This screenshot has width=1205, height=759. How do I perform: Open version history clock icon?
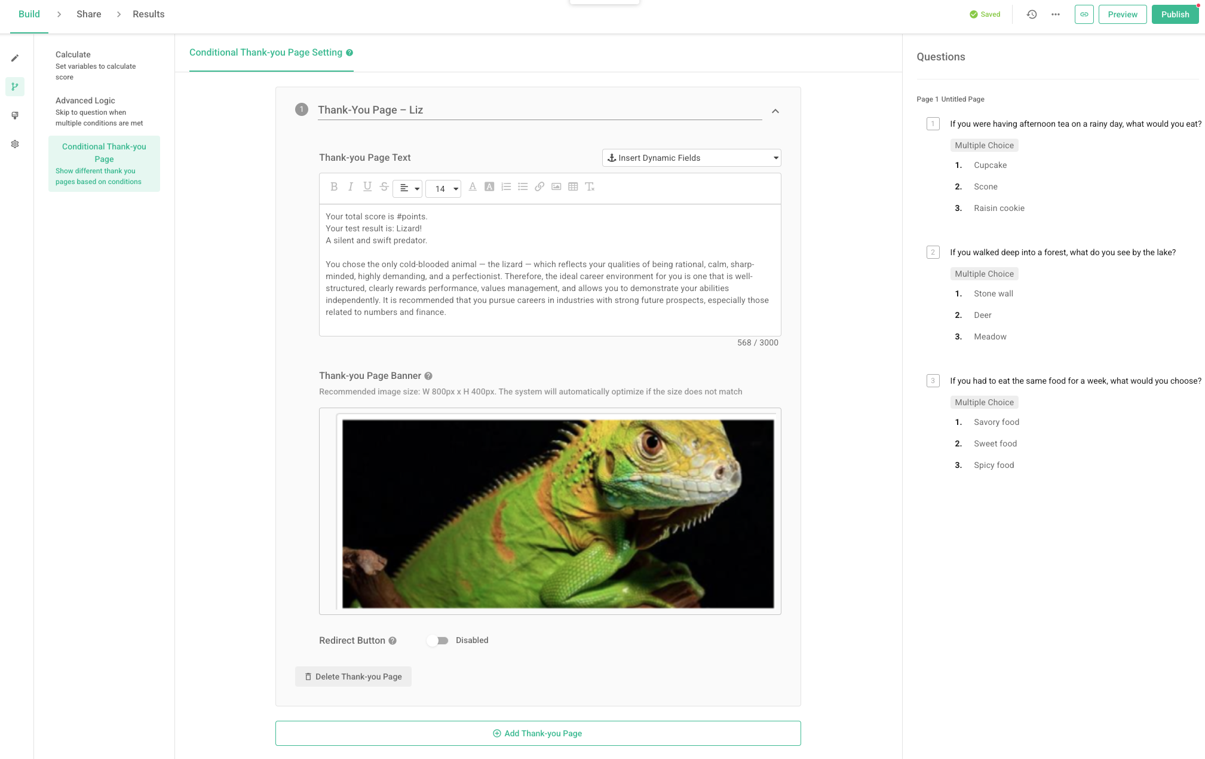[1032, 14]
